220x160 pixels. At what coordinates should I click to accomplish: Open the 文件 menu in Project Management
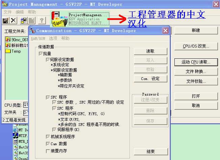tap(7, 12)
